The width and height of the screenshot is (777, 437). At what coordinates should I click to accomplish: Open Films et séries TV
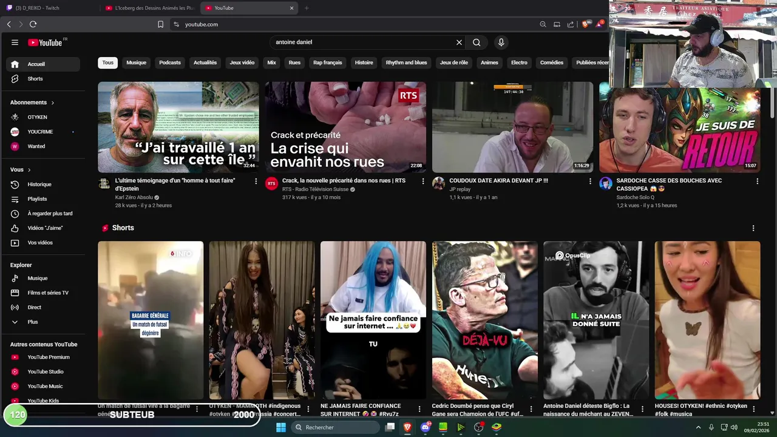(x=43, y=293)
